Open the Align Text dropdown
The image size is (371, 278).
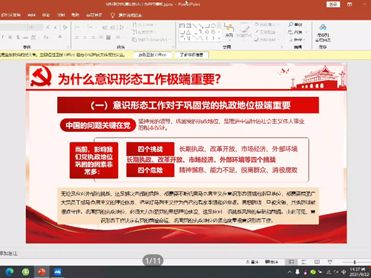(x=144, y=32)
